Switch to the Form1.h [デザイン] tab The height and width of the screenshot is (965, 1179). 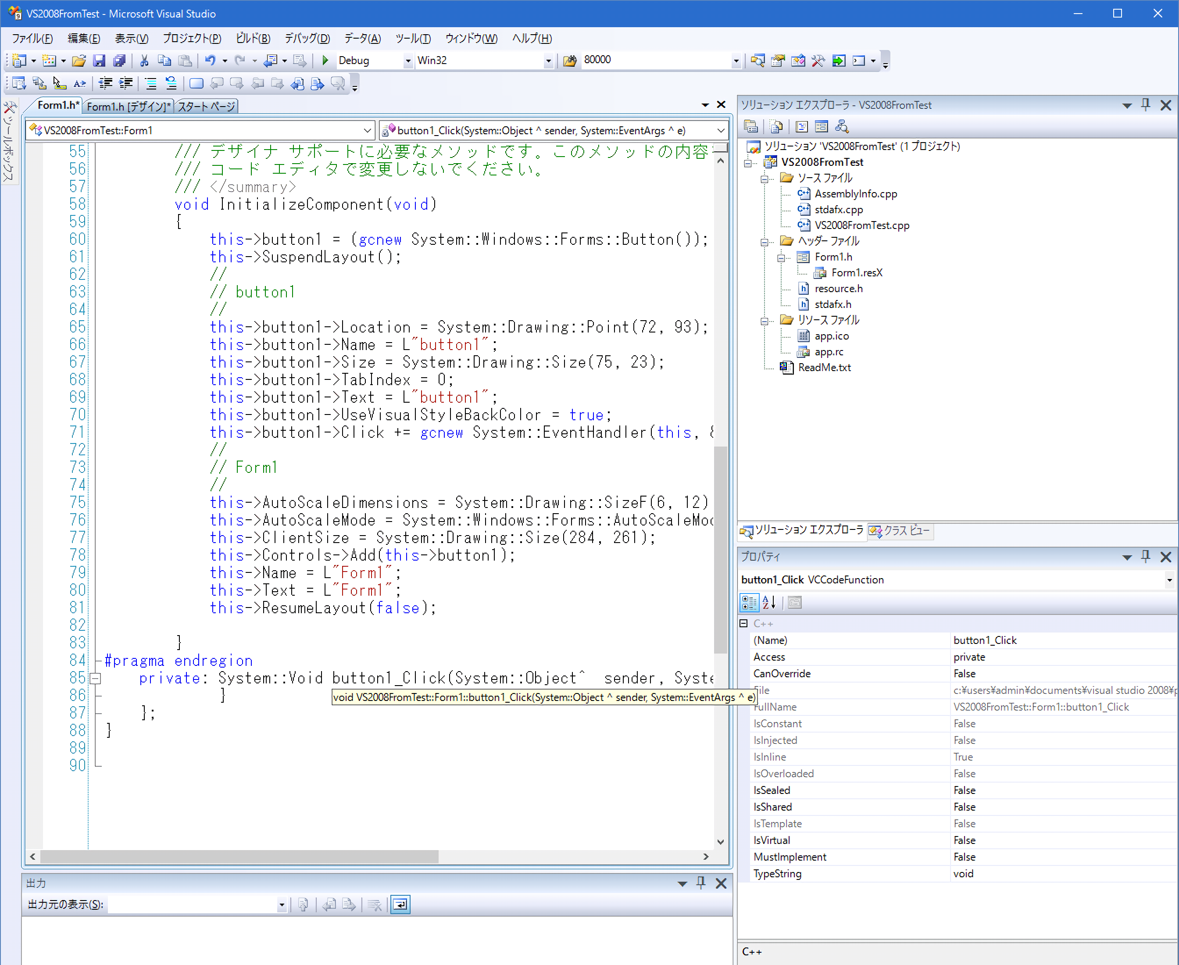pos(129,106)
